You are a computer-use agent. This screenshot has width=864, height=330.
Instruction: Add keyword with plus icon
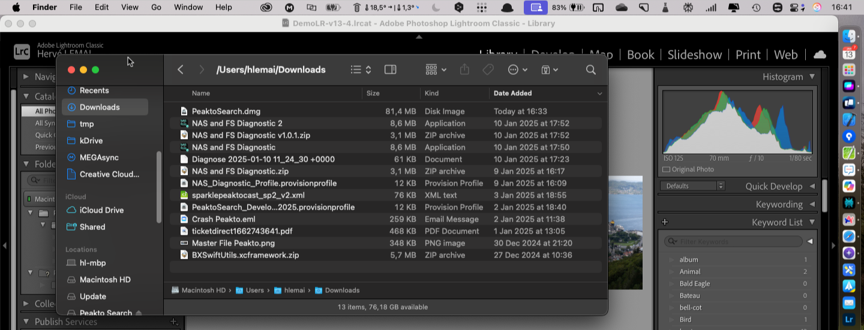click(x=665, y=222)
